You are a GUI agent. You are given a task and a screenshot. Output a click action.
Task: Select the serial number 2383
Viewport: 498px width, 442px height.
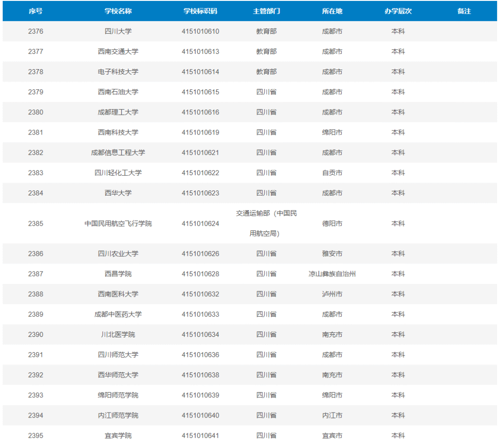point(36,173)
